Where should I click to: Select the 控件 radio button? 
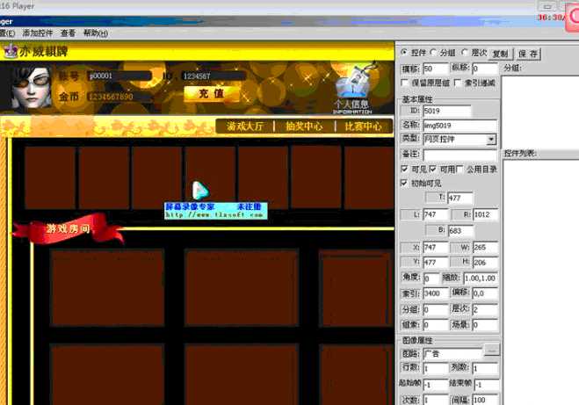click(402, 53)
